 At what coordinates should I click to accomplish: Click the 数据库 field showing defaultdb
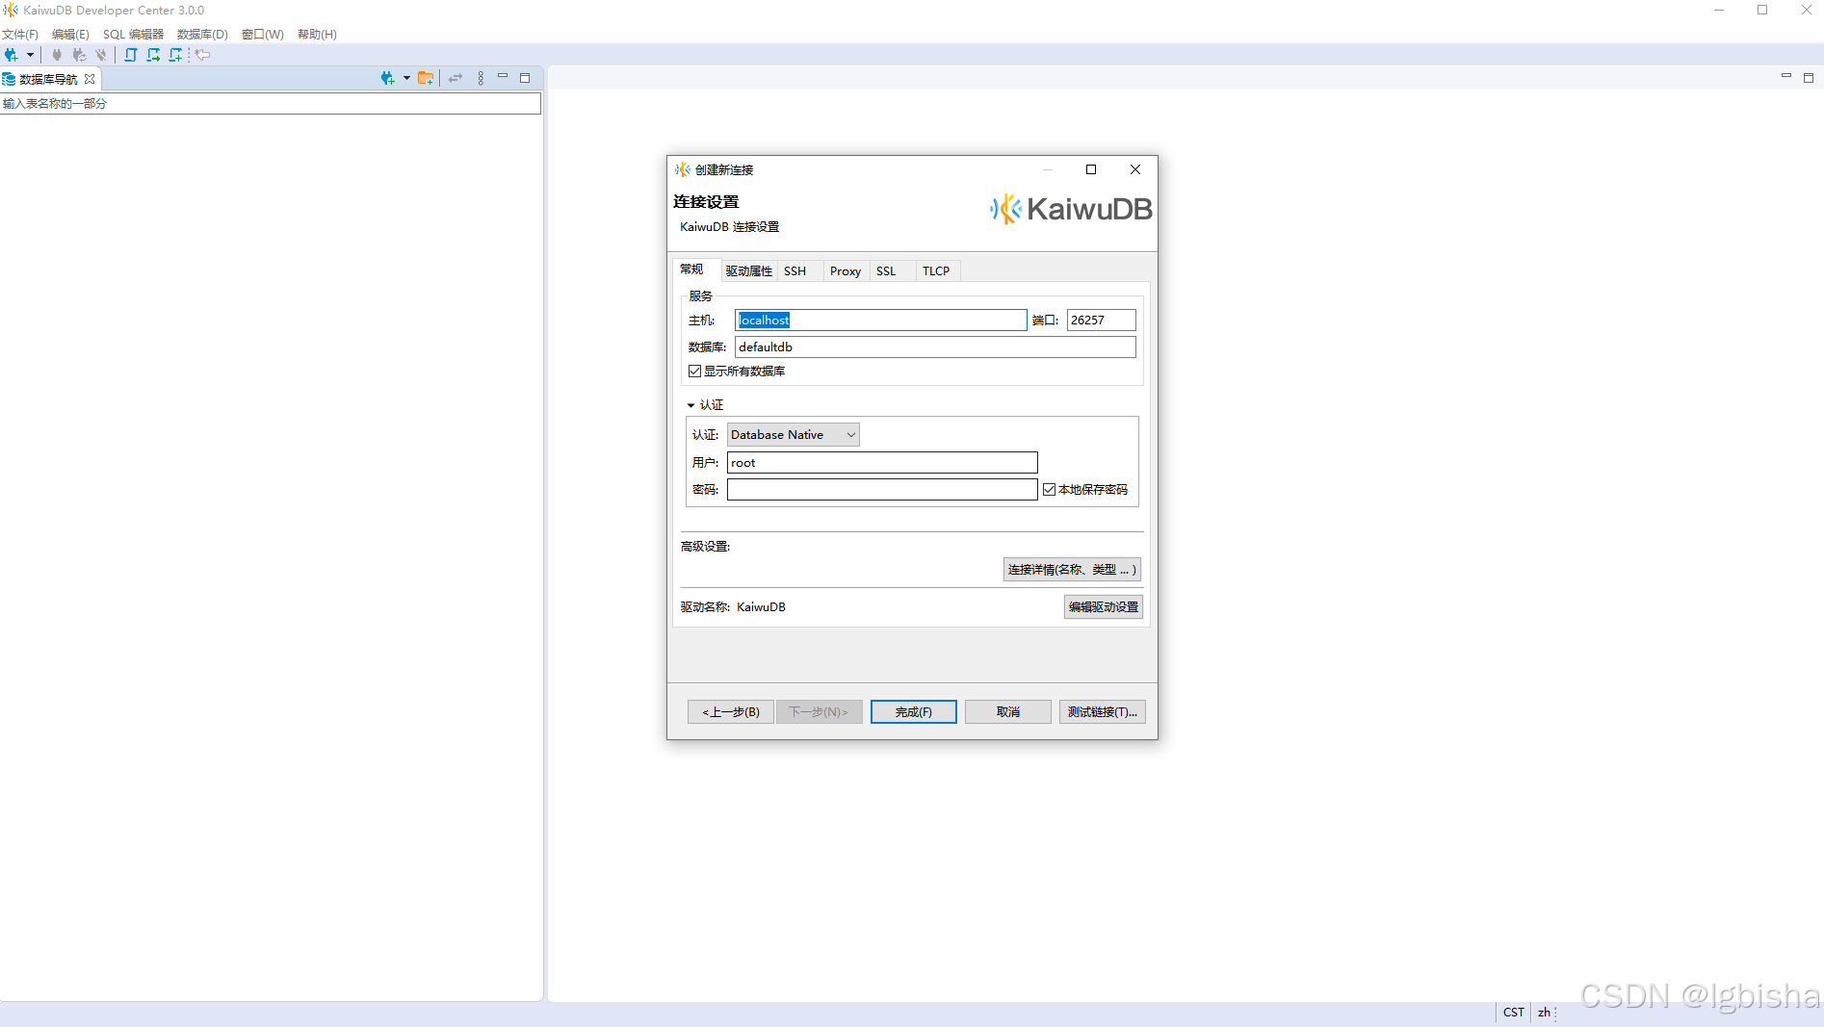tap(935, 347)
